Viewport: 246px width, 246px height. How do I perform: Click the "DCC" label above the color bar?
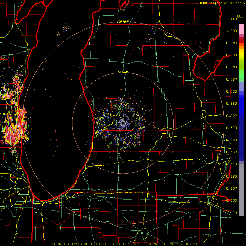(x=240, y=16)
